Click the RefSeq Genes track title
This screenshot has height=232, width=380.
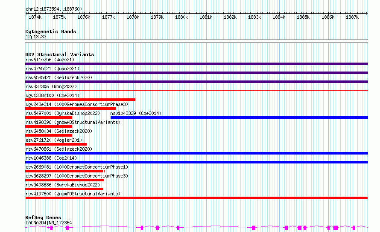pos(43,218)
